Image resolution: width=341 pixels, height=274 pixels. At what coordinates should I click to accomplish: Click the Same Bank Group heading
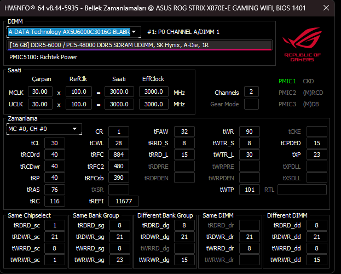[96, 215]
